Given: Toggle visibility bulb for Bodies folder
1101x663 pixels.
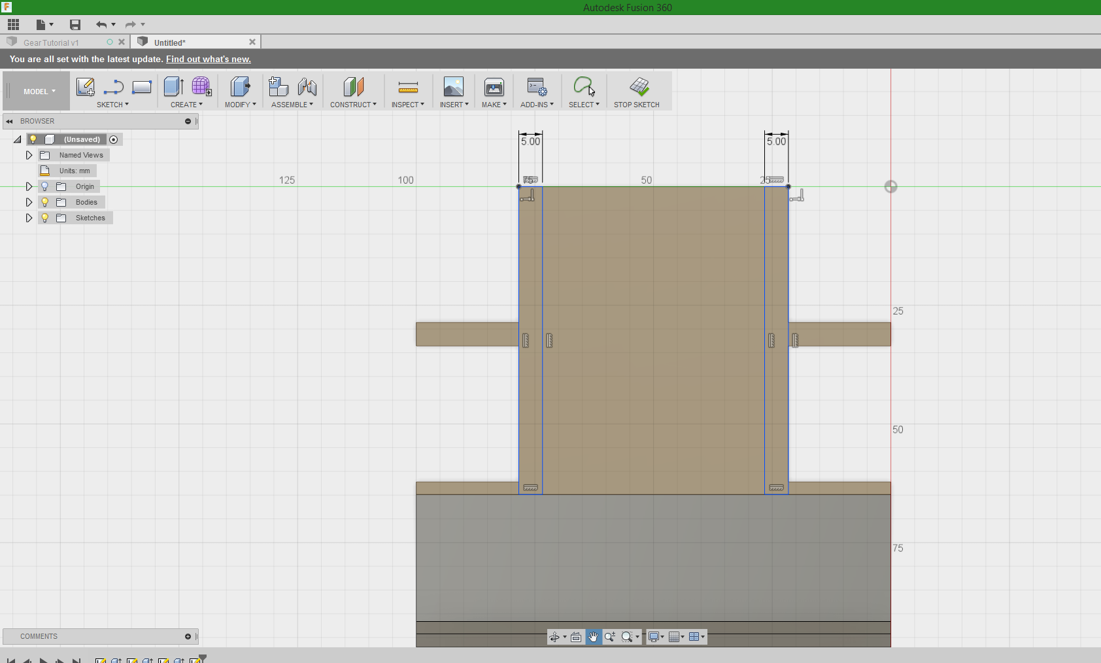Looking at the screenshot, I should click(x=45, y=202).
